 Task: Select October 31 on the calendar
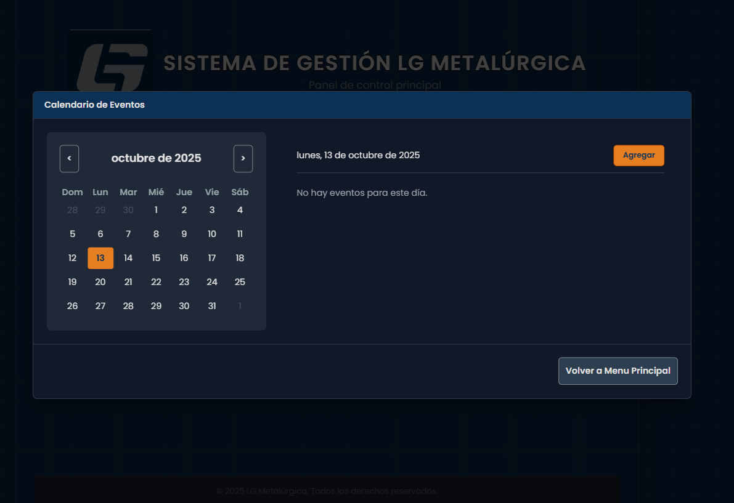pos(212,305)
